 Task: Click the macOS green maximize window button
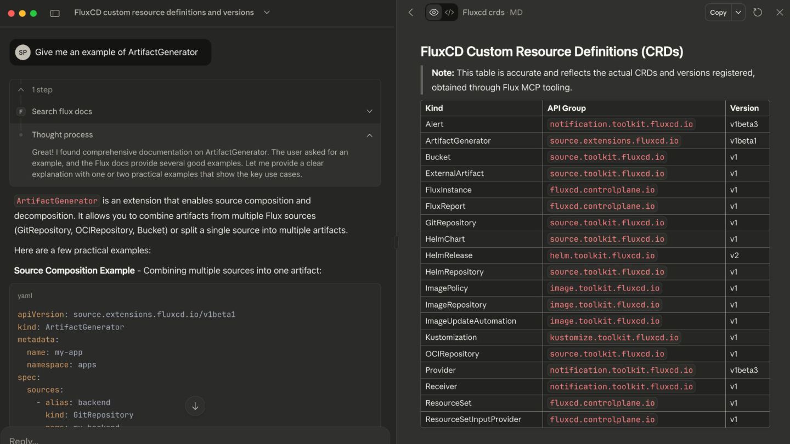point(33,13)
